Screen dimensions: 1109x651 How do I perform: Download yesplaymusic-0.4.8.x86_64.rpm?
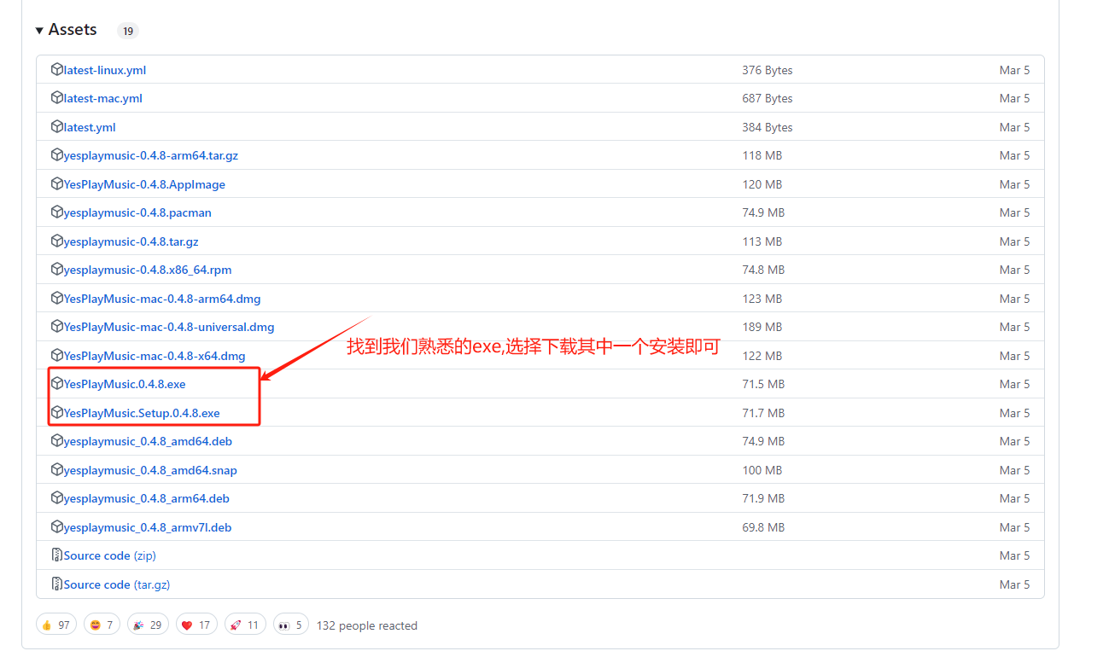[148, 270]
